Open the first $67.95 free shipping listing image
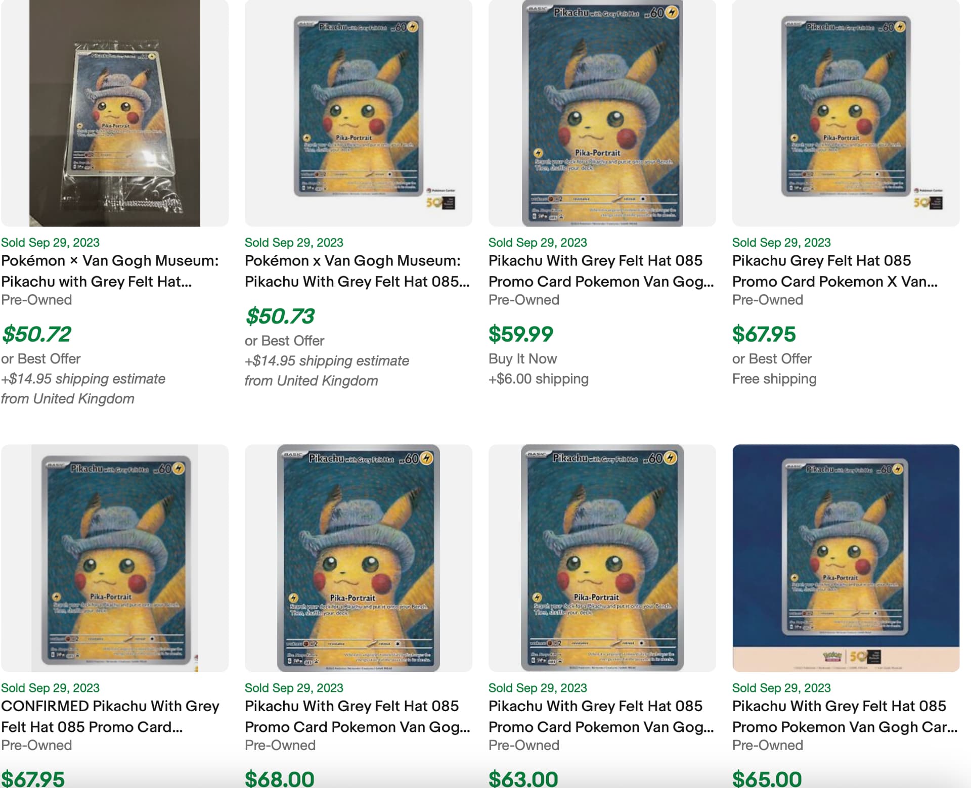This screenshot has width=971, height=788. (x=846, y=113)
